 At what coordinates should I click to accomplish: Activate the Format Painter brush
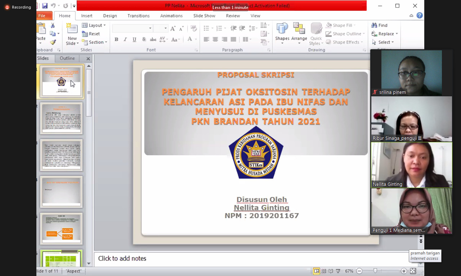(x=53, y=42)
